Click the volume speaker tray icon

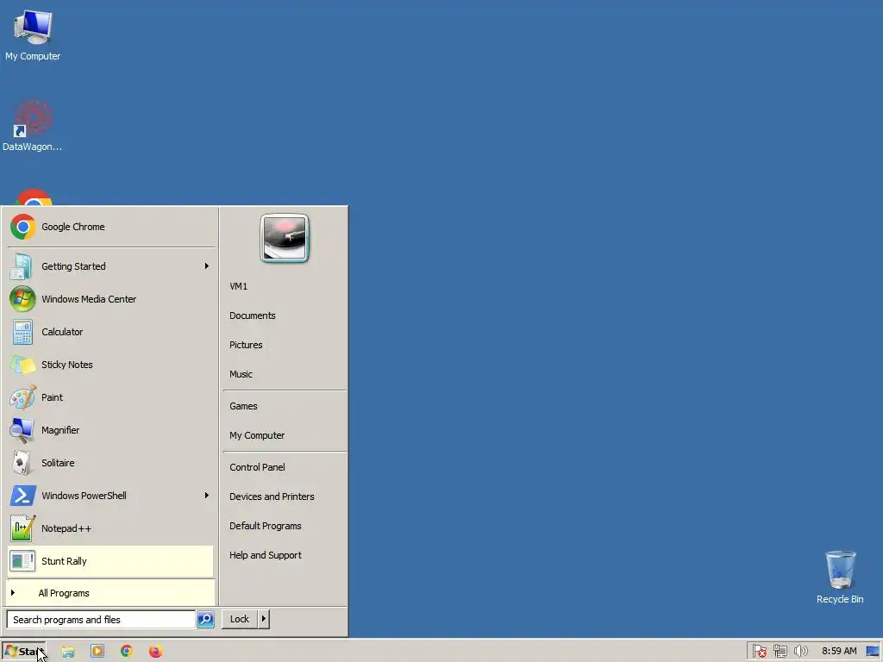tap(800, 652)
